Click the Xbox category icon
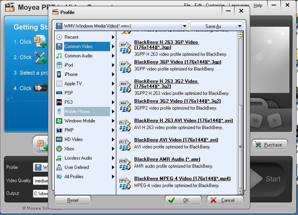 pyautogui.click(x=59, y=149)
